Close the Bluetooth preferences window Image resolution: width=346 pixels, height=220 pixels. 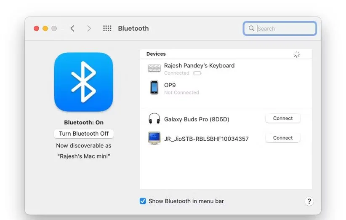click(x=36, y=28)
